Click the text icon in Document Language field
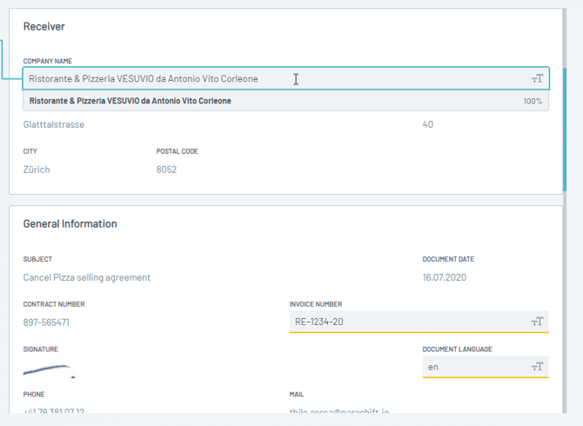Screen dimensions: 583x426 tap(537, 367)
